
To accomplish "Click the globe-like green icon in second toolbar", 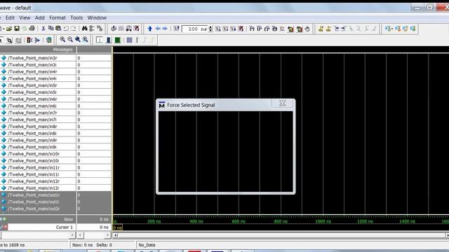I will [49, 40].
